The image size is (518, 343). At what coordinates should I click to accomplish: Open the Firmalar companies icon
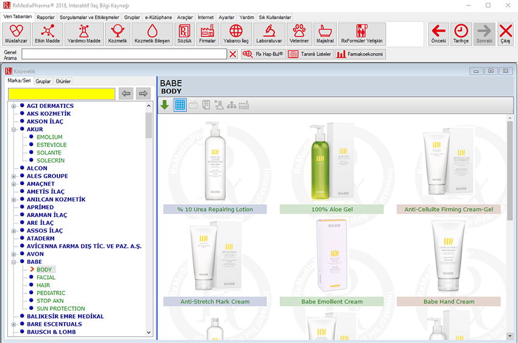[x=207, y=34]
